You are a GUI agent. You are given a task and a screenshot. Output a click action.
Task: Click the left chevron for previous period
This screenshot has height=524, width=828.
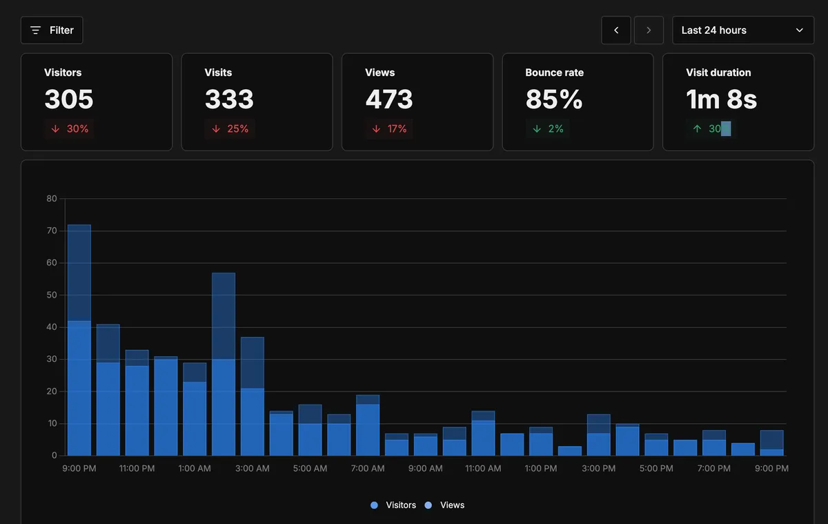click(615, 30)
